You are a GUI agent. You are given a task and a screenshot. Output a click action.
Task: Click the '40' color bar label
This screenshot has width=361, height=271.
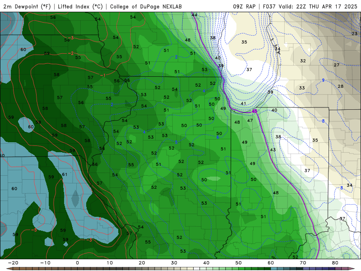(206, 263)
